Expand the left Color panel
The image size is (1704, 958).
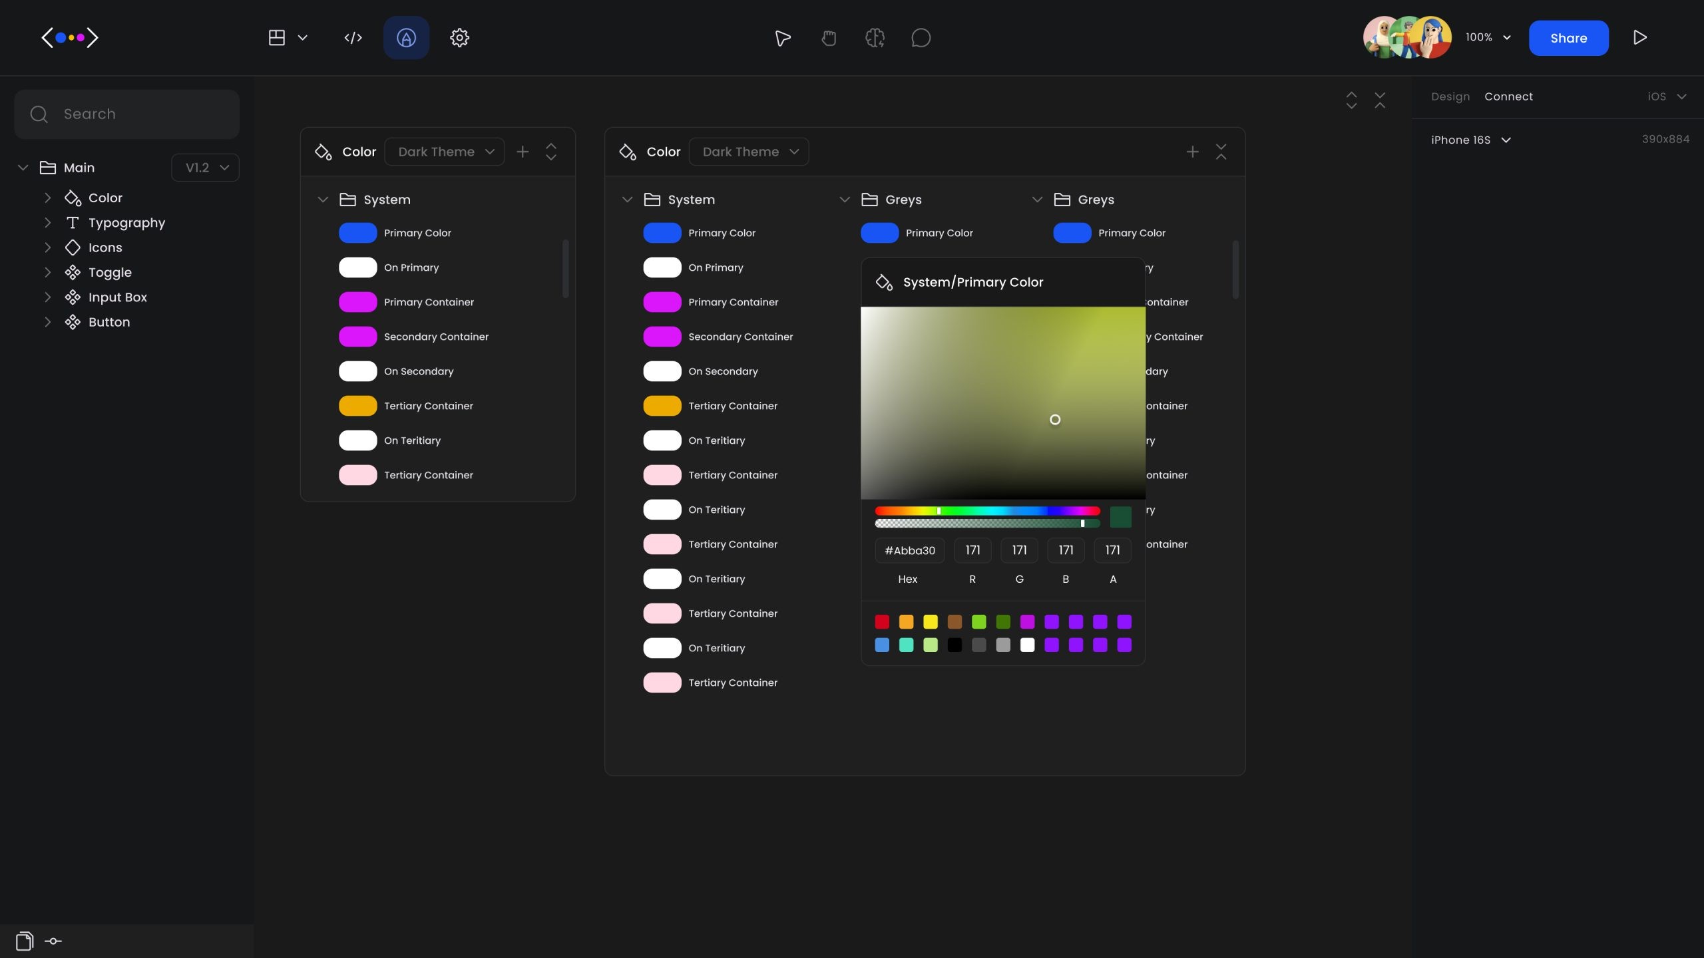tap(551, 152)
